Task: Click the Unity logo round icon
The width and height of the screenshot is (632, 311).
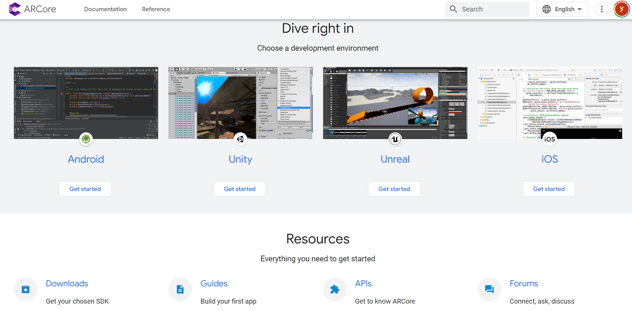Action: (240, 139)
